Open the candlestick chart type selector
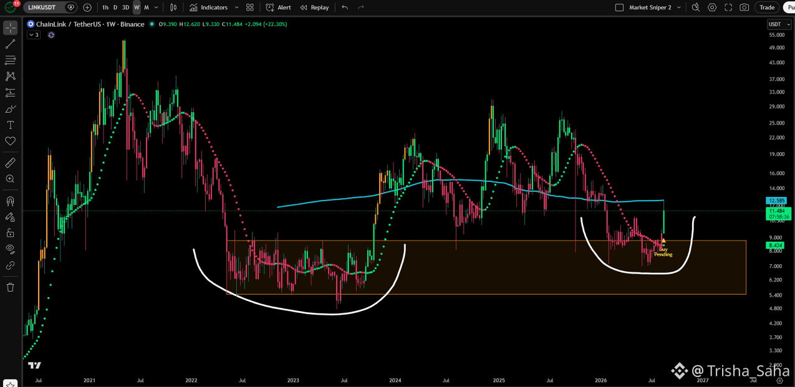 (x=173, y=7)
